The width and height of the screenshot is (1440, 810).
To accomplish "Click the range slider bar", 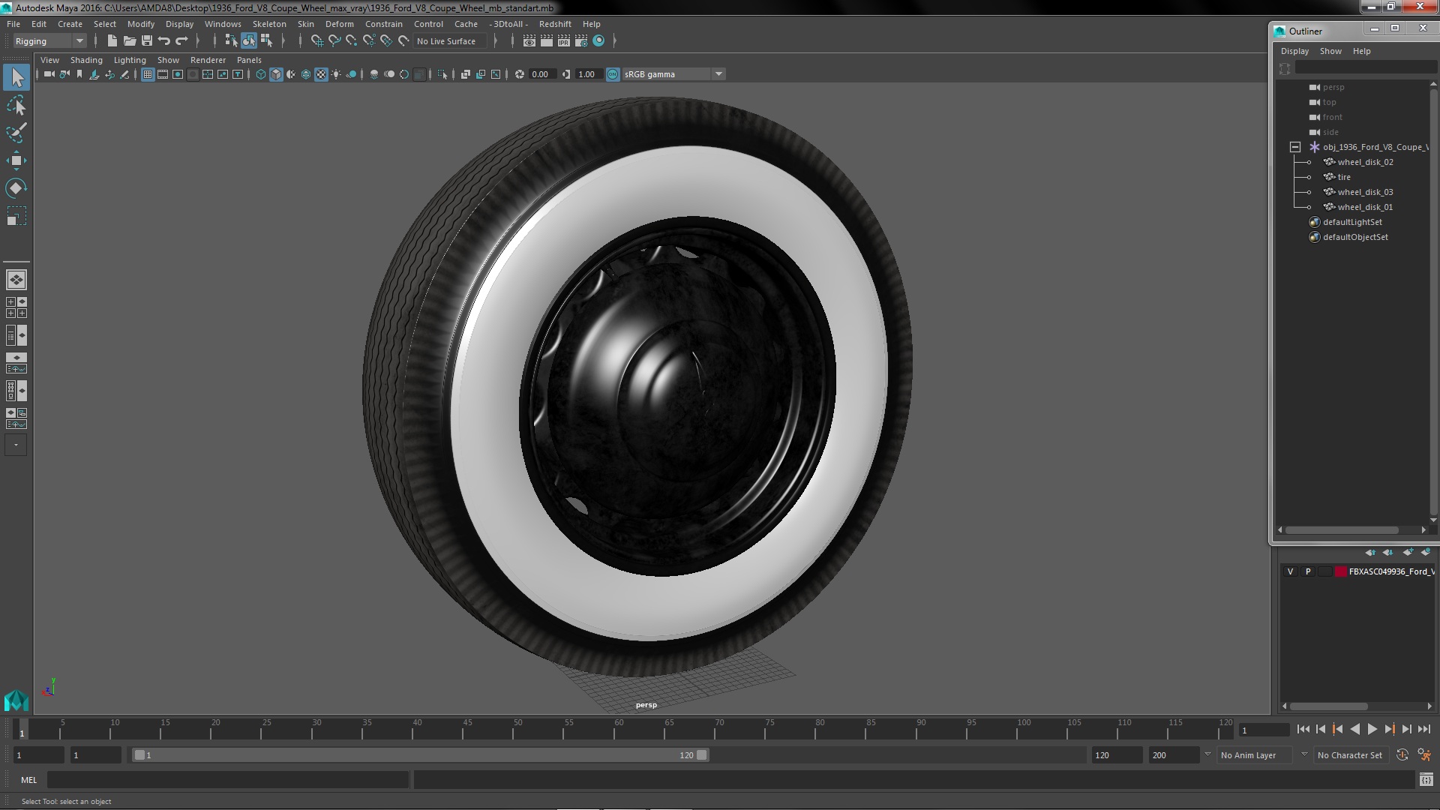I will [420, 755].
